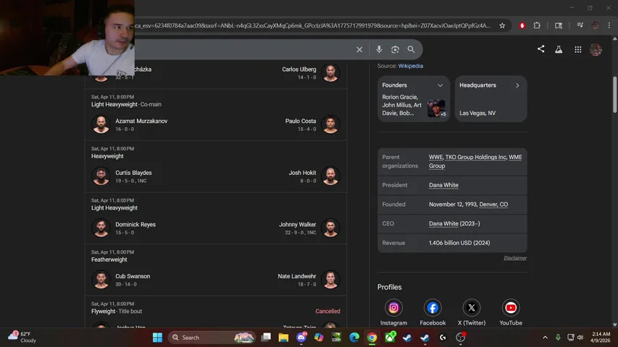Click in the Windows taskbar Search box

pos(212,338)
